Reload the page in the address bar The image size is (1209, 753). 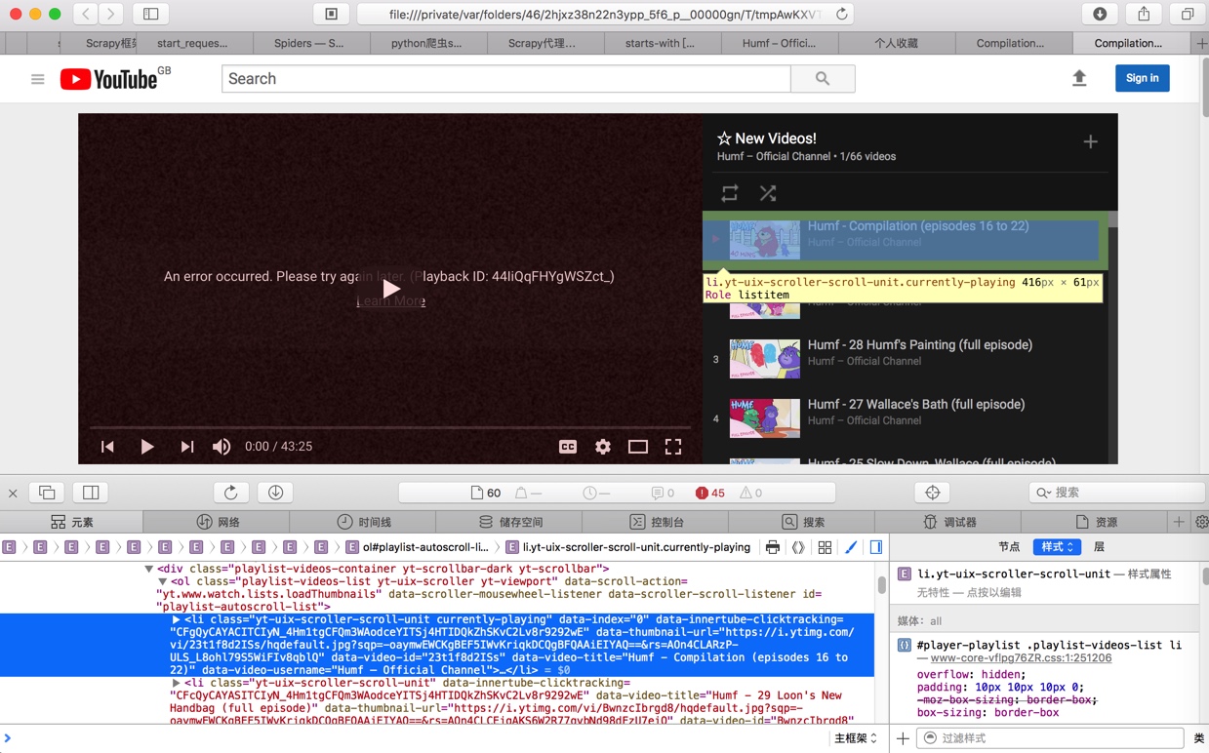(841, 14)
